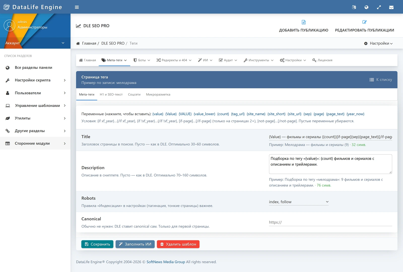Click the wrench icon for Настройки скрипта
This screenshot has height=272, width=403.
[8, 80]
